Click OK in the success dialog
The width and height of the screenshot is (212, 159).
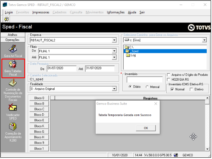[x=146, y=128]
